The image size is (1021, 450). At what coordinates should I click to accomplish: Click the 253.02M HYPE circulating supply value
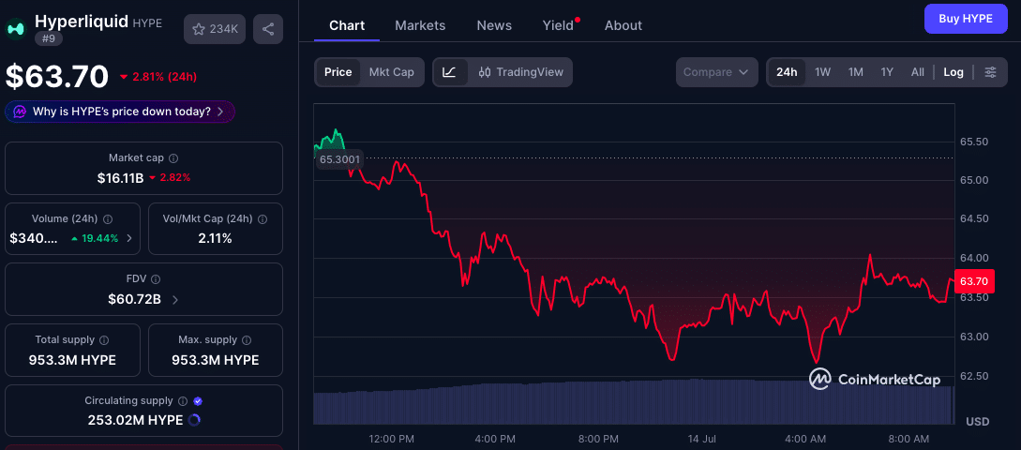(135, 420)
